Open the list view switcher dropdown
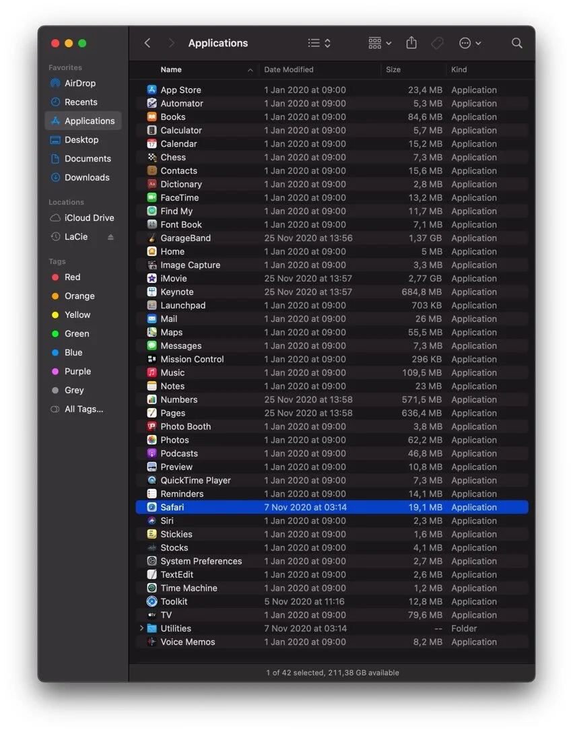The width and height of the screenshot is (573, 732). pos(320,43)
